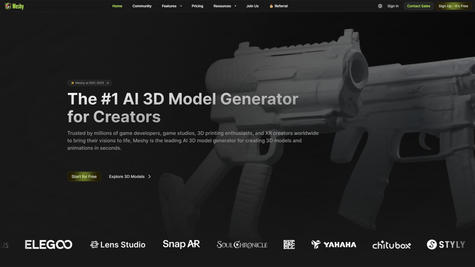This screenshot has height=267, width=475.
Task: Click Sign Up - It's Free button
Action: pos(453,6)
